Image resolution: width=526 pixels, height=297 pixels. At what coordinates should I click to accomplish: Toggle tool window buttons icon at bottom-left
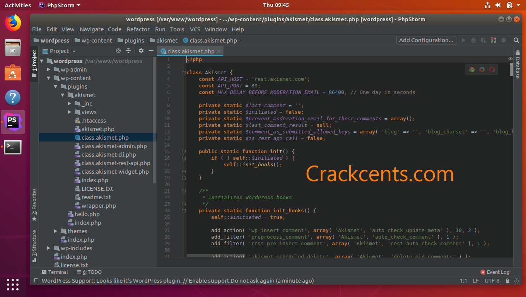tap(36, 281)
